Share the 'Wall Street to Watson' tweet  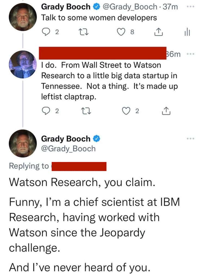click(166, 111)
